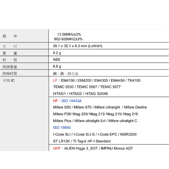Select the 902-928MHZ±3% frequency value
This screenshot has width=169, height=169.
click(68, 39)
